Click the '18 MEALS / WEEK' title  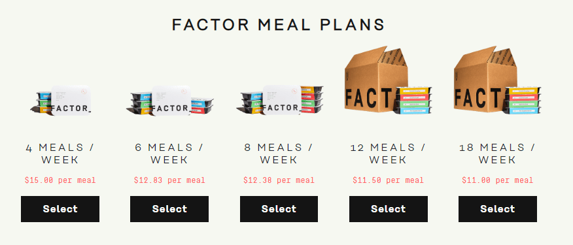pyautogui.click(x=497, y=154)
